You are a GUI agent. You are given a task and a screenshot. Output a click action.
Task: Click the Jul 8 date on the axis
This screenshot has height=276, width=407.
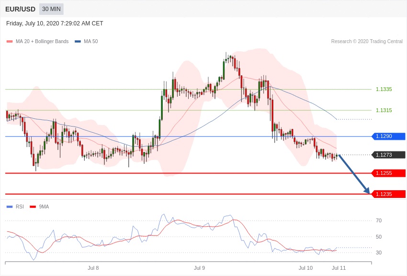[93, 268]
